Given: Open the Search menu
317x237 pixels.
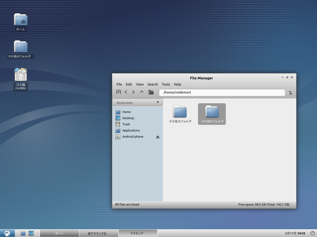Looking at the screenshot, I should pos(153,84).
